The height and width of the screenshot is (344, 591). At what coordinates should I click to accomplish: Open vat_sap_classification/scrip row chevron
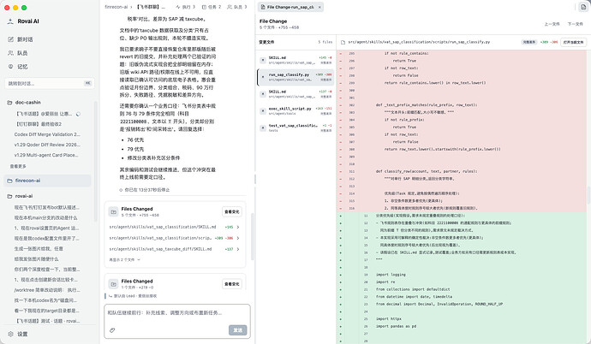coord(238,238)
